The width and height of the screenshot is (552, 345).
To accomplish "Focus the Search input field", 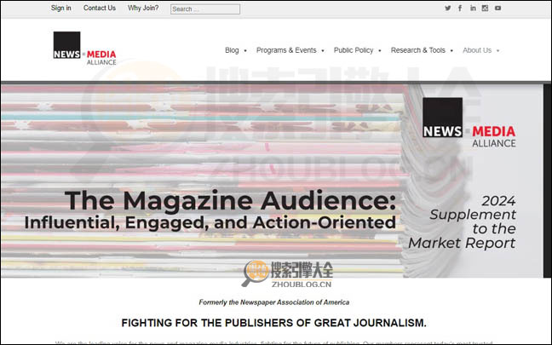I will (205, 9).
